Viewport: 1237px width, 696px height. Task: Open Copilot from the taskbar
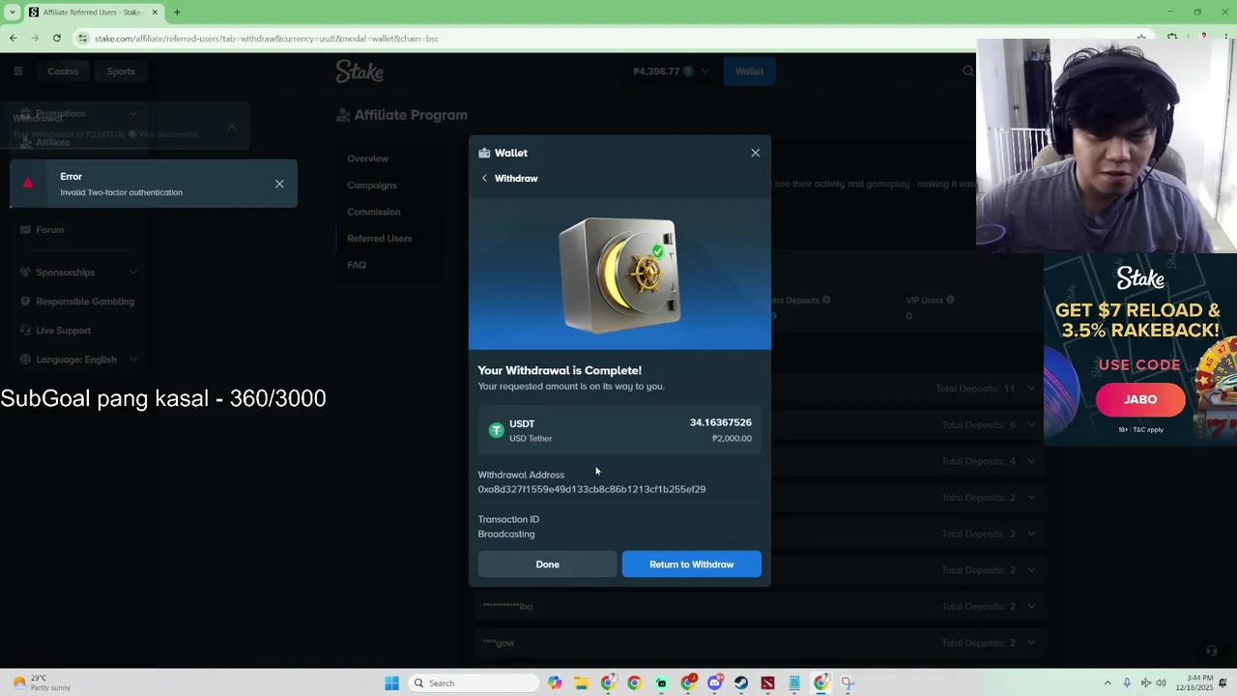555,683
